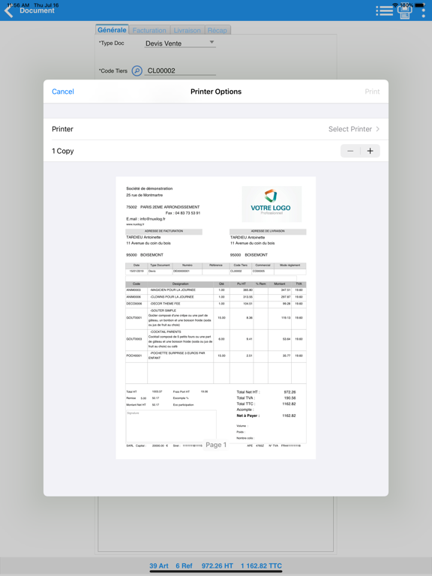Tap the Code Tiers search magnifier icon
The height and width of the screenshot is (576, 432).
137,70
